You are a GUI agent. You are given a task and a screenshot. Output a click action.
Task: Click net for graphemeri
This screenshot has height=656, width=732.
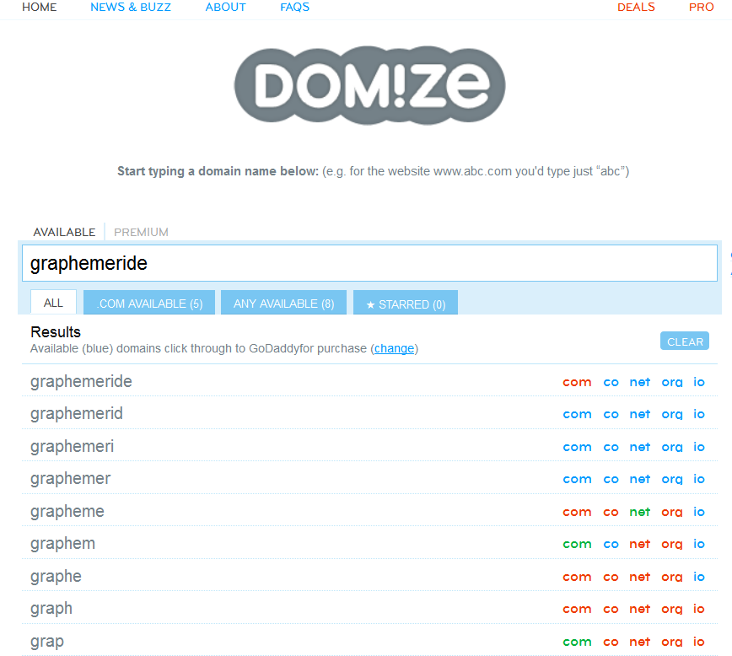coord(639,447)
